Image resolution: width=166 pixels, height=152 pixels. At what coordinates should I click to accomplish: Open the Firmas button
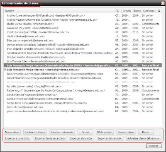pos(85,132)
